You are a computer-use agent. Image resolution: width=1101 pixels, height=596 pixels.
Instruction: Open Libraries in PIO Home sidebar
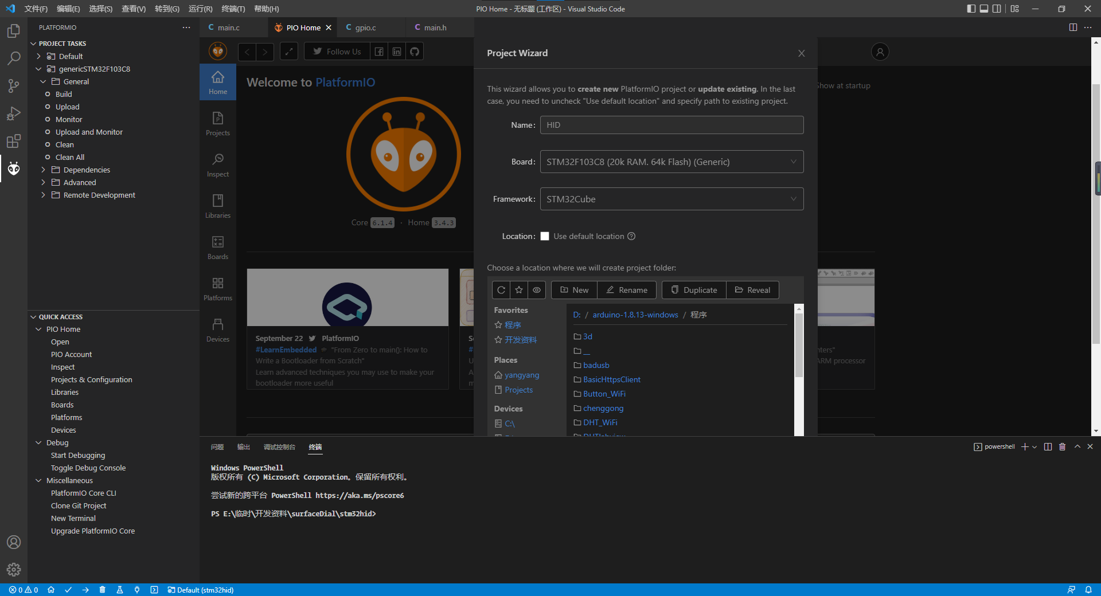[218, 206]
